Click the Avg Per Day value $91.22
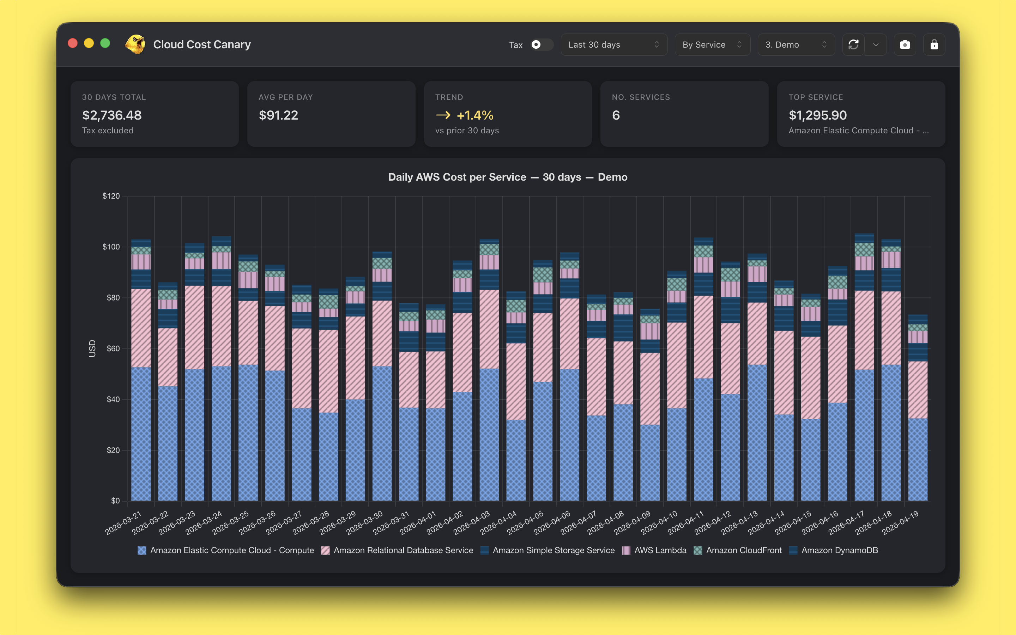This screenshot has width=1016, height=635. (278, 115)
